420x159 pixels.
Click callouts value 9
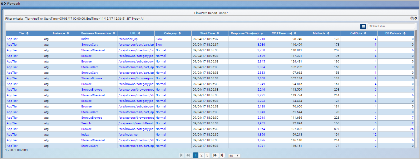click(x=376, y=118)
